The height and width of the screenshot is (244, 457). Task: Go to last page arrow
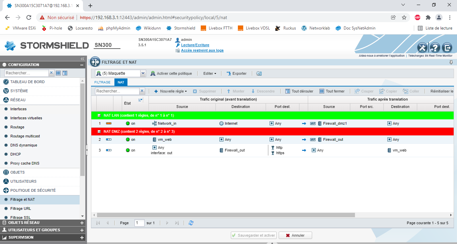(x=177, y=223)
